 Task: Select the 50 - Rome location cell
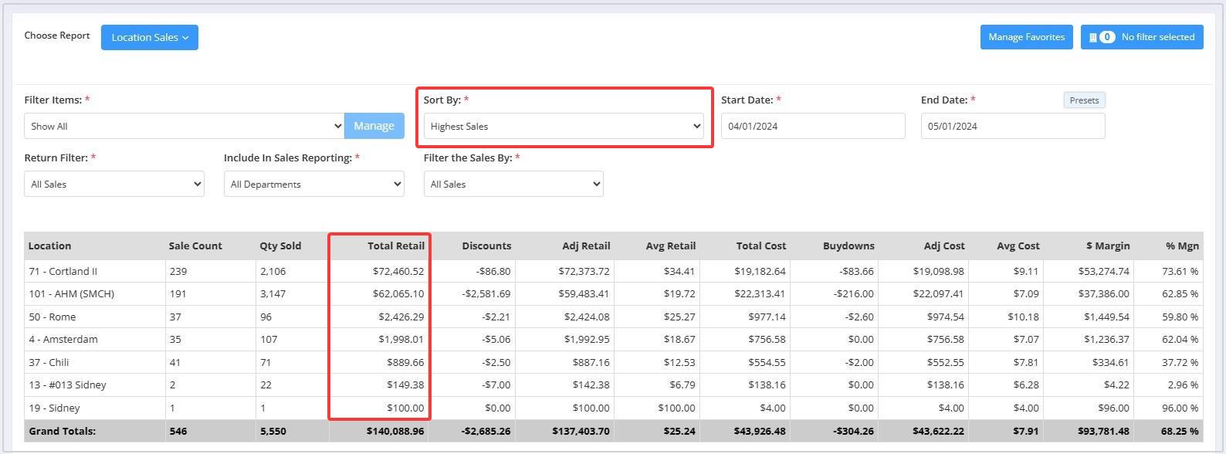pos(94,317)
